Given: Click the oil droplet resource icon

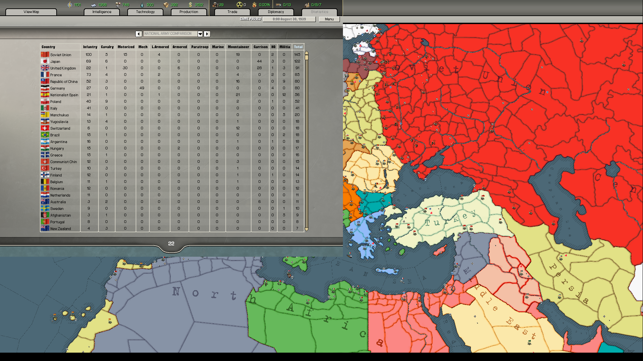Looking at the screenshot, I should 143,4.
